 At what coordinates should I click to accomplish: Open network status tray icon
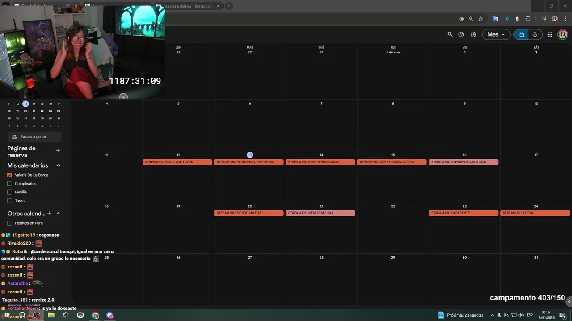coord(514,315)
